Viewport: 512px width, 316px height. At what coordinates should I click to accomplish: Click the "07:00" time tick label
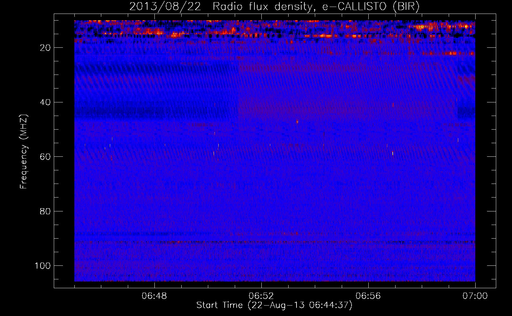pyautogui.click(x=475, y=296)
